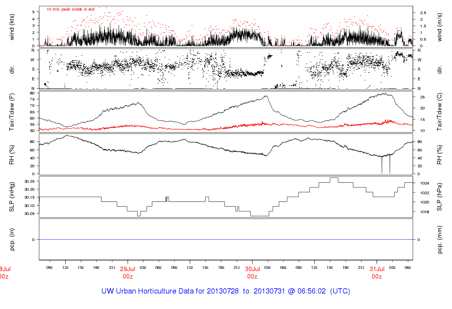452x309 pixels.
Task: Select the 30Jul 00z date marker
Action: 252,272
